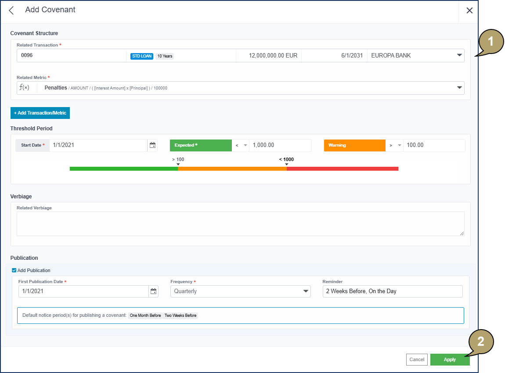Click into the Related Verbiage text area

click(x=240, y=224)
